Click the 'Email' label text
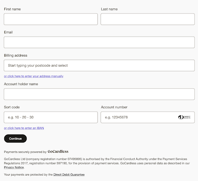The height and width of the screenshot is (181, 198). pos(8,32)
